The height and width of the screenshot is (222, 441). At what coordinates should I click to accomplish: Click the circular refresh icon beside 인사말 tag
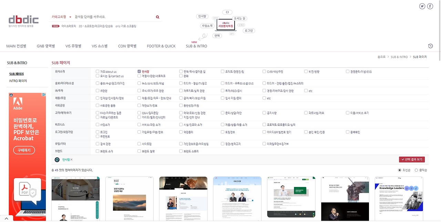point(57,159)
